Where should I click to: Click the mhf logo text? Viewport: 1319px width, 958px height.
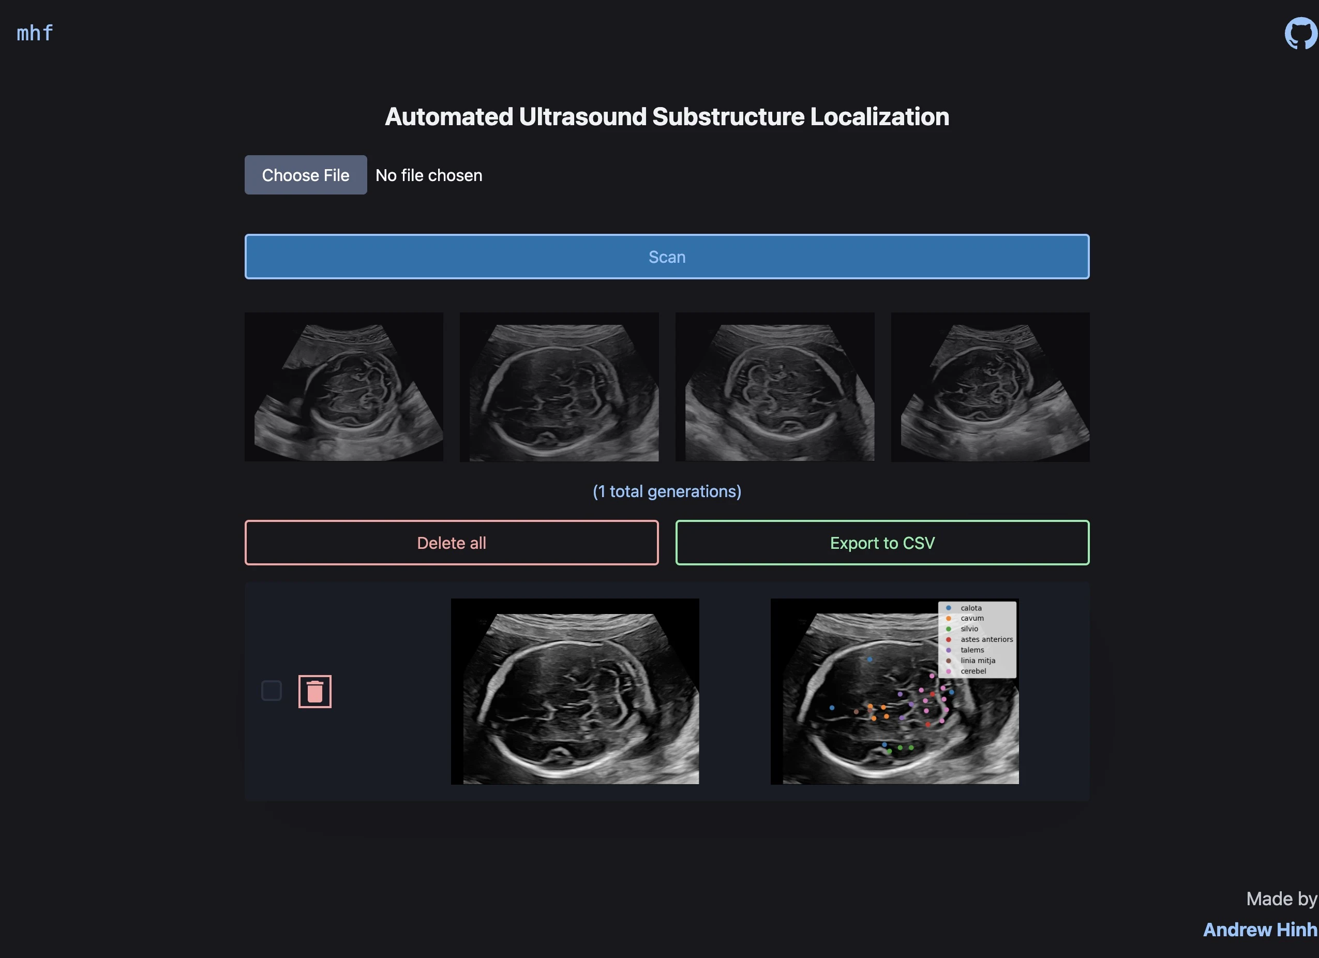pyautogui.click(x=35, y=33)
